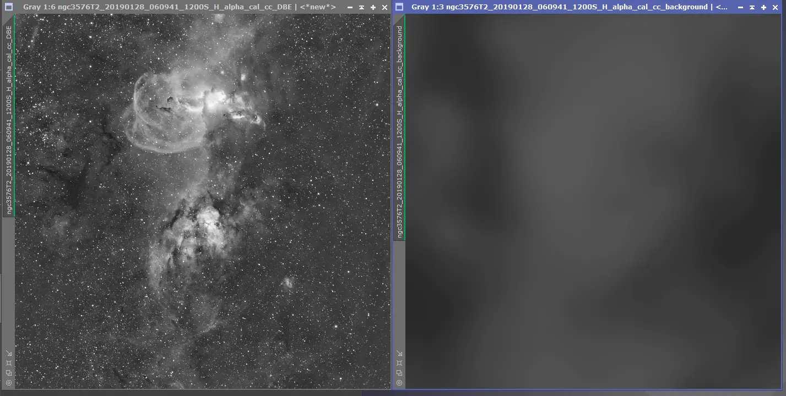Viewport: 786px width, 396px height.
Task: Click zoom-to-fit icon in background window
Action: 399,363
